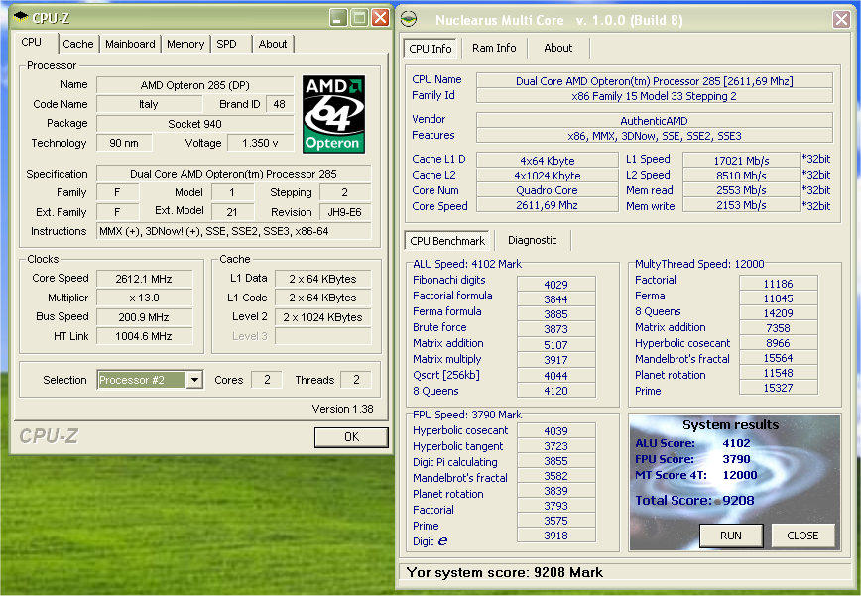Click the CPU-Z title bar icon
Viewport: 861px width, 596px height.
[x=20, y=17]
